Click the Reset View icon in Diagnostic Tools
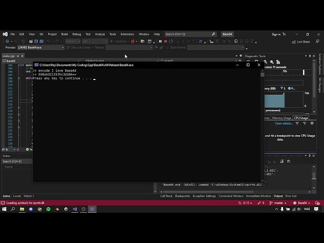Screen dimensions: 324x243 (x=278, y=62)
